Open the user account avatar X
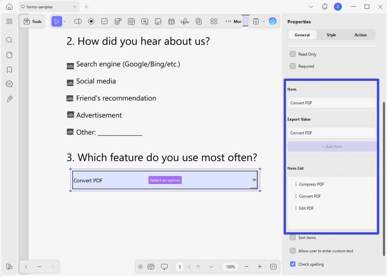The image size is (387, 276). [x=338, y=7]
